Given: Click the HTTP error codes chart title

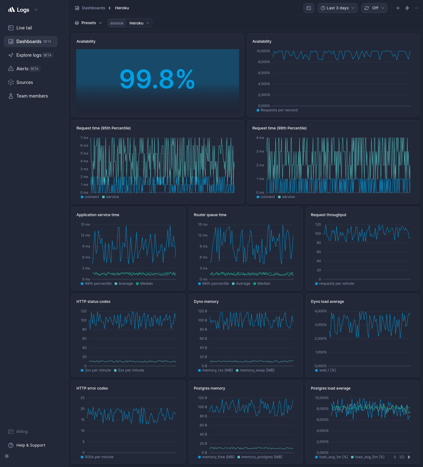Looking at the screenshot, I should (x=92, y=389).
